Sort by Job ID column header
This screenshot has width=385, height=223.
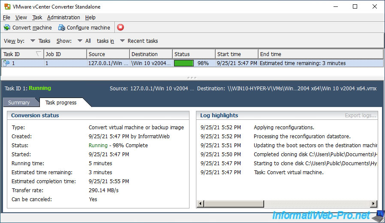65,54
